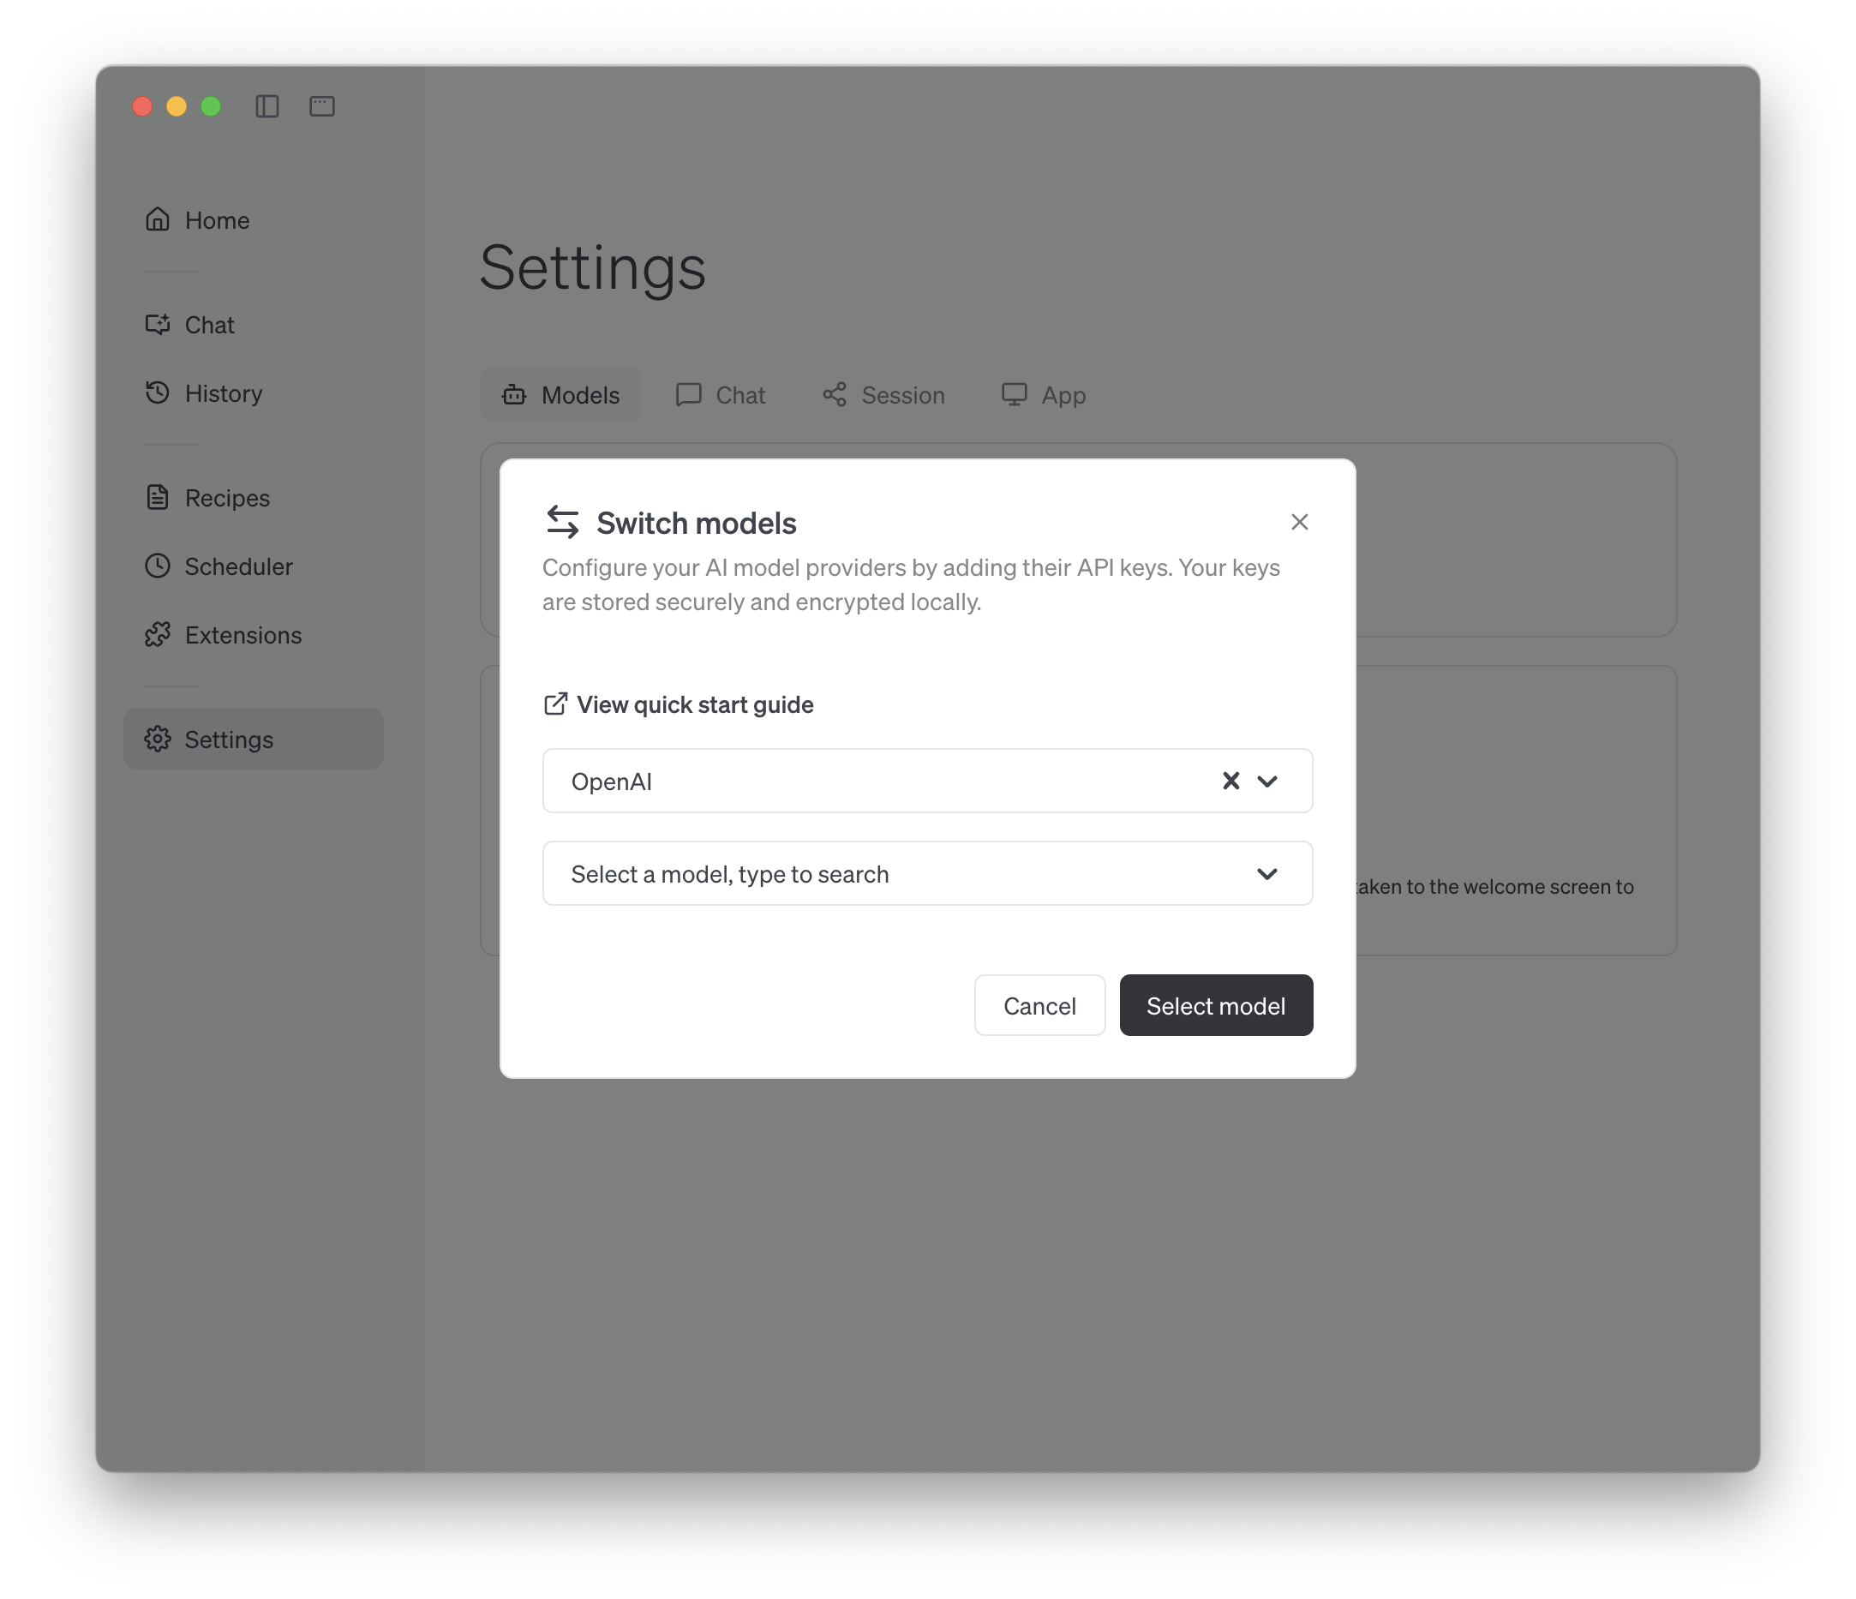Click the window icon in the title bar

tap(321, 106)
